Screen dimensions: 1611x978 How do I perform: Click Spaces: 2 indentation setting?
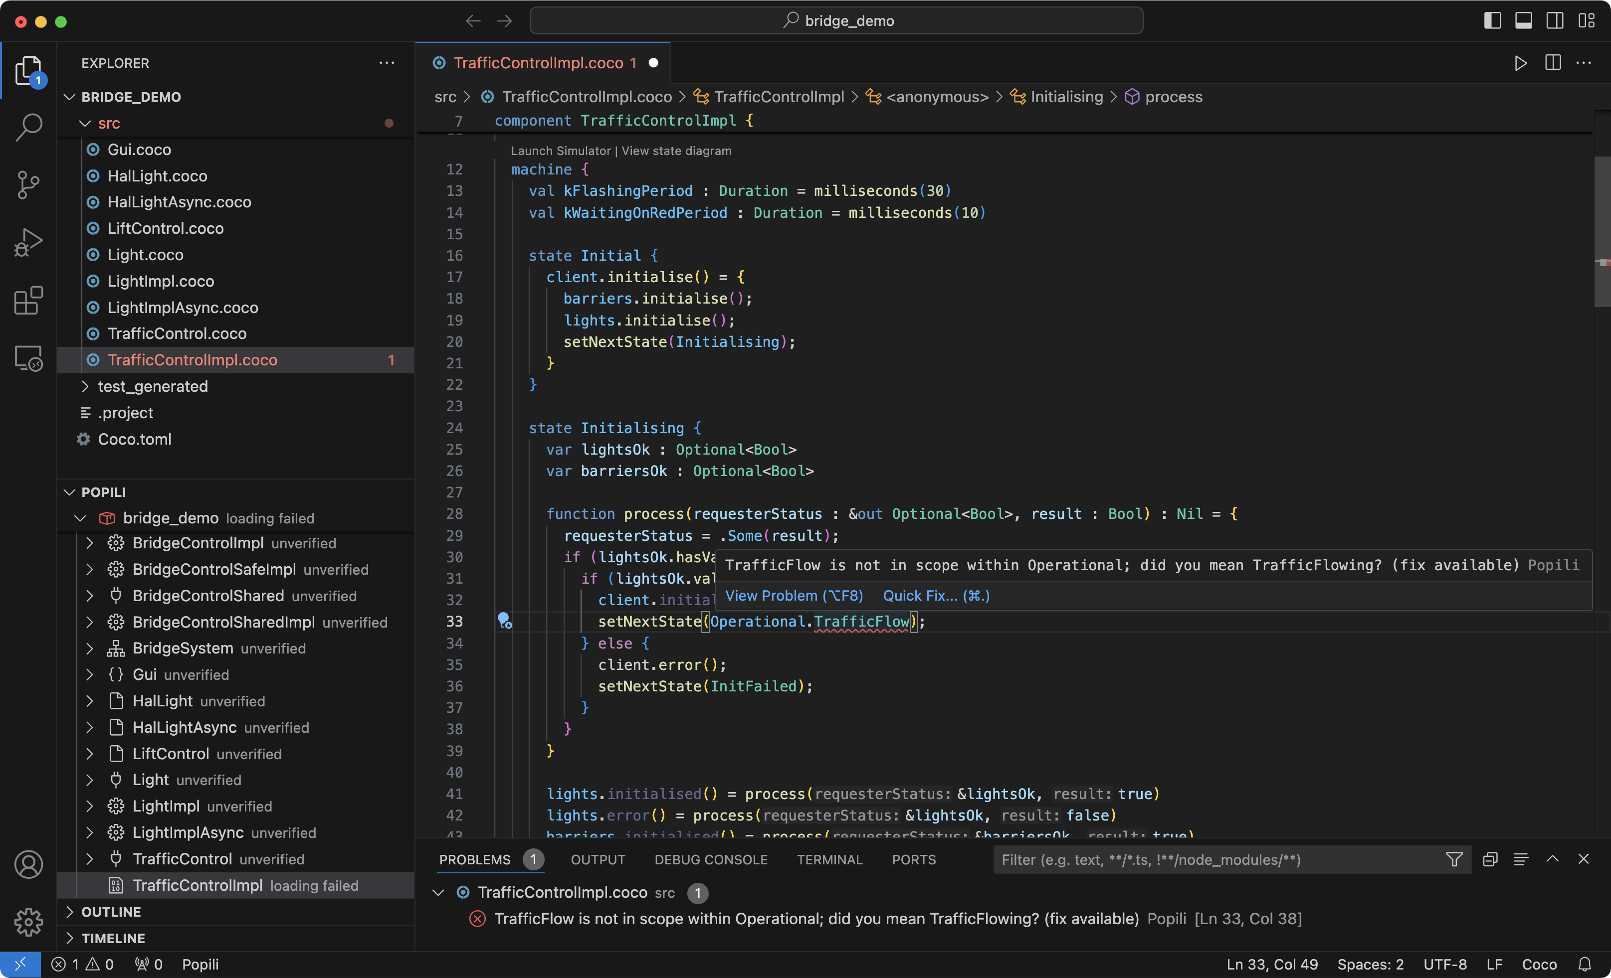(x=1370, y=964)
